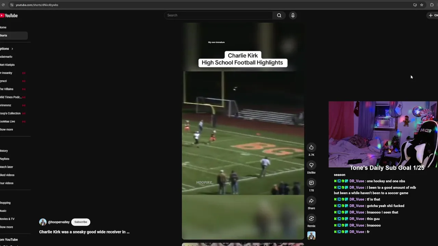Like the Charlie Kirk short
The image size is (438, 246).
(311, 147)
